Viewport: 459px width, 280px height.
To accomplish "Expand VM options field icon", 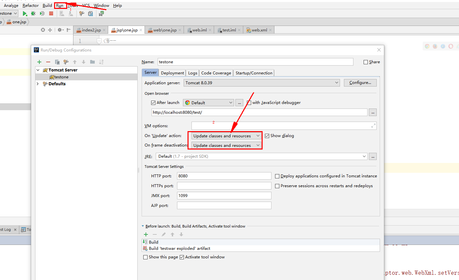I will (x=373, y=126).
